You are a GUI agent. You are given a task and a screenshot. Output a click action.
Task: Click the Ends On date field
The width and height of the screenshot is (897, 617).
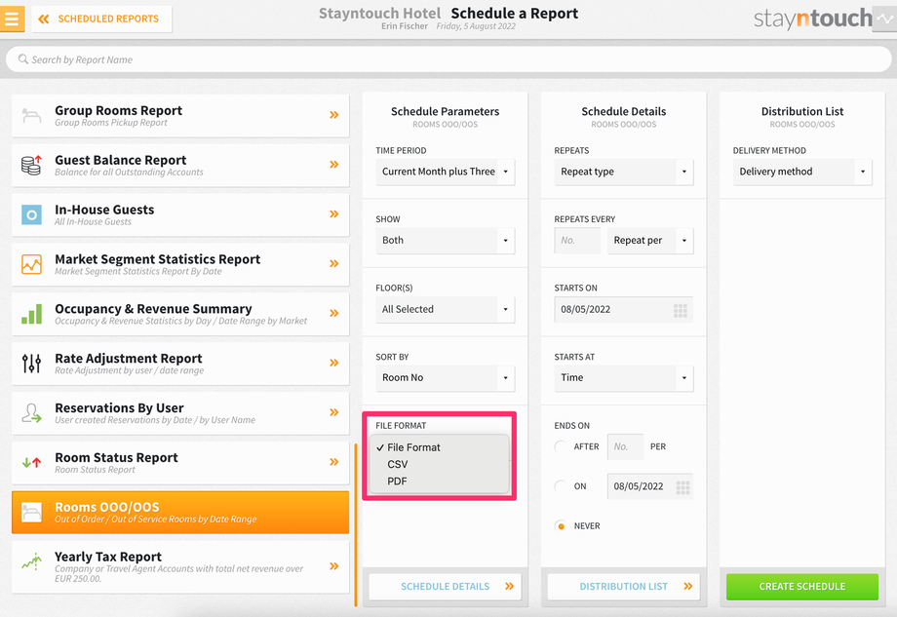click(x=650, y=486)
